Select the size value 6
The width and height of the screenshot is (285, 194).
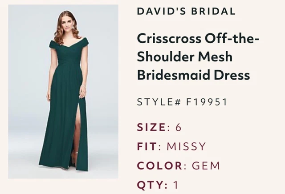pyautogui.click(x=179, y=127)
